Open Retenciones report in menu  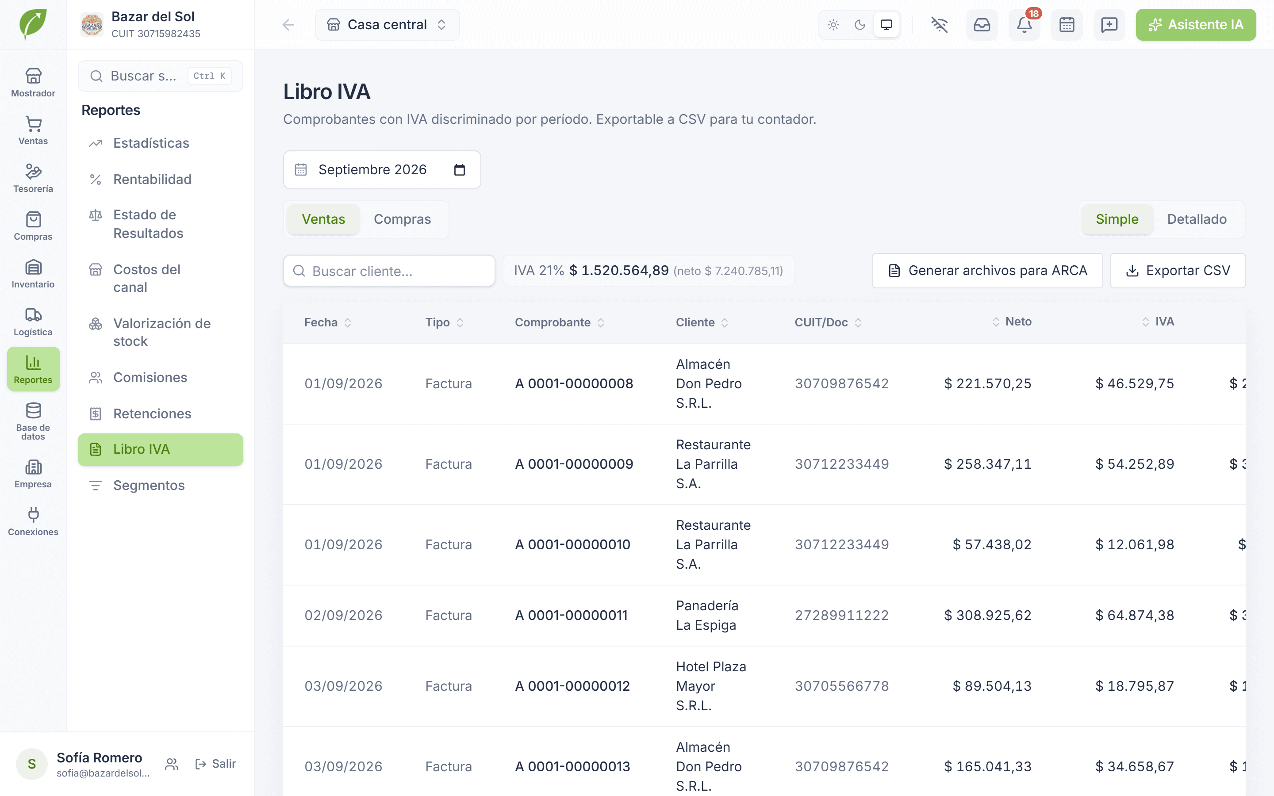(160, 414)
